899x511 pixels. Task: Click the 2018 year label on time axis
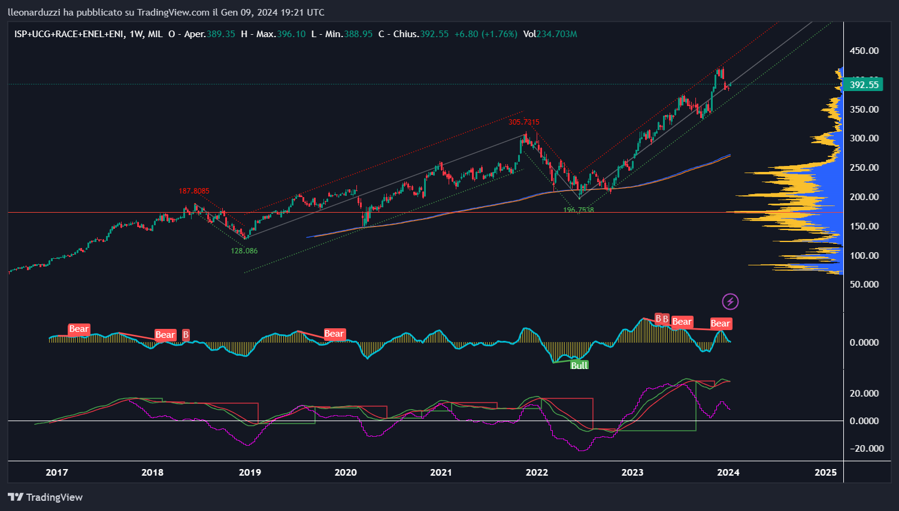tap(153, 473)
